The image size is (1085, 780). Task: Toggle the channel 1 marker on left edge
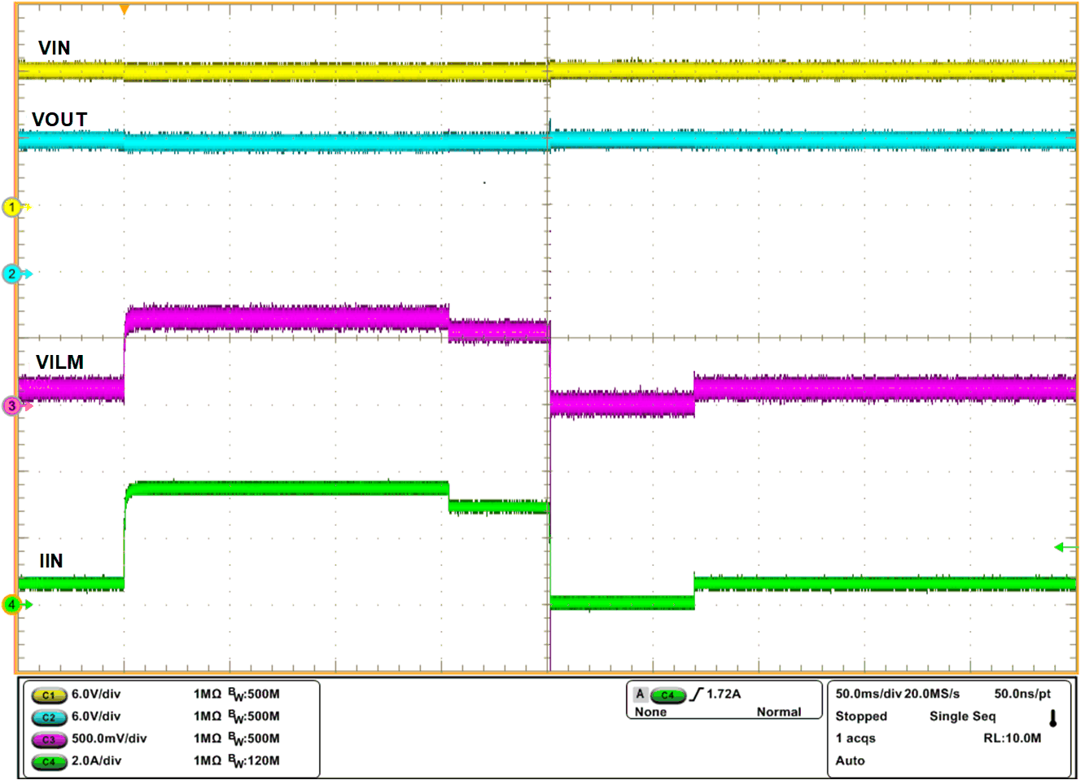(11, 206)
